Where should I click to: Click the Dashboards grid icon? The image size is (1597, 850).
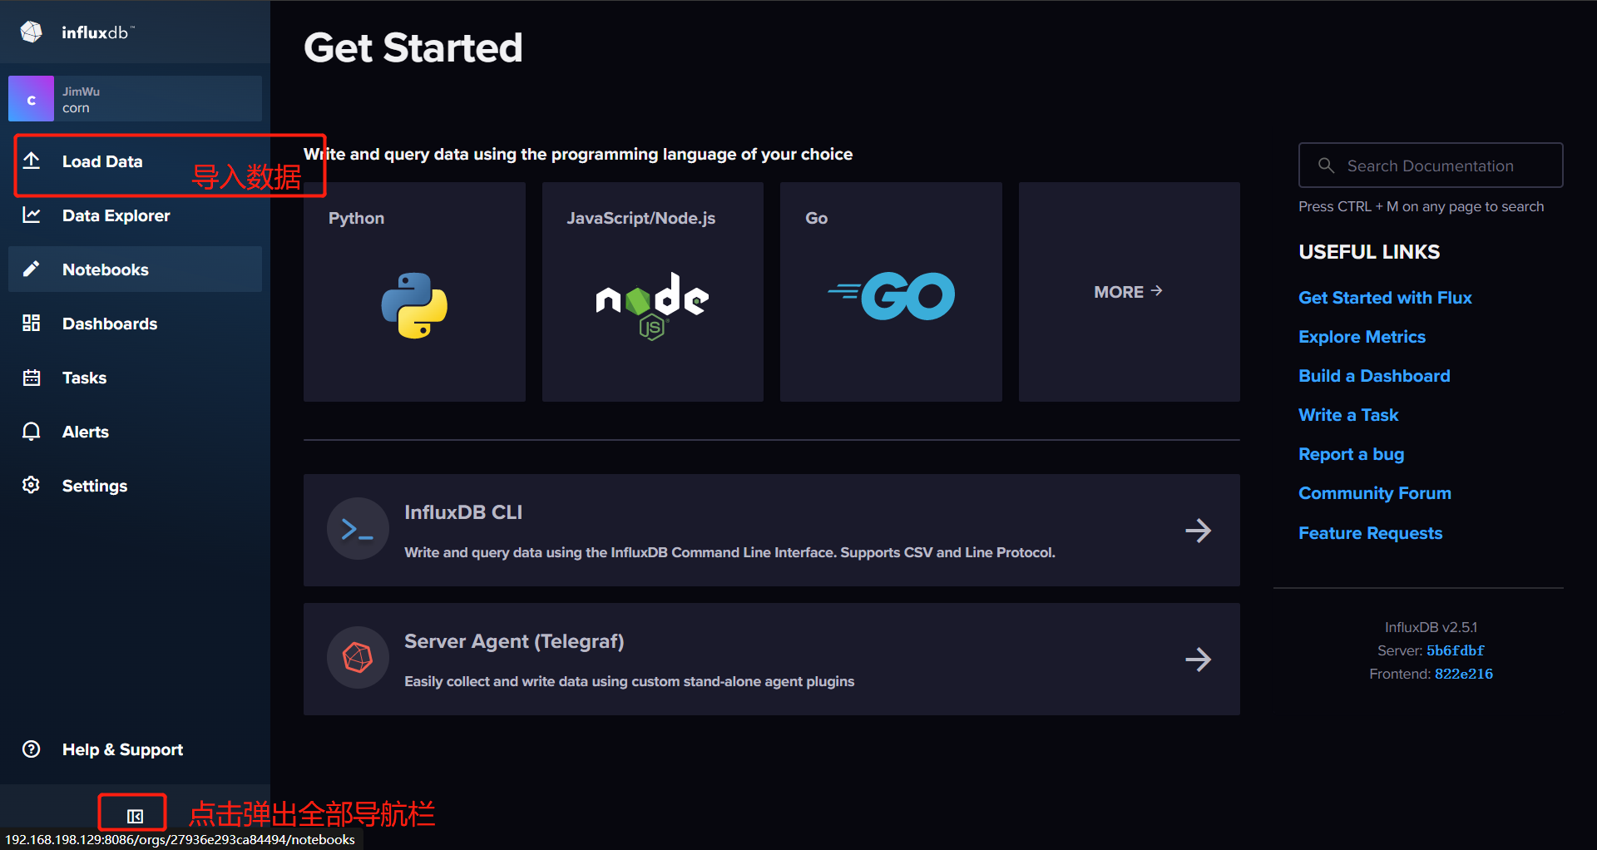[32, 323]
